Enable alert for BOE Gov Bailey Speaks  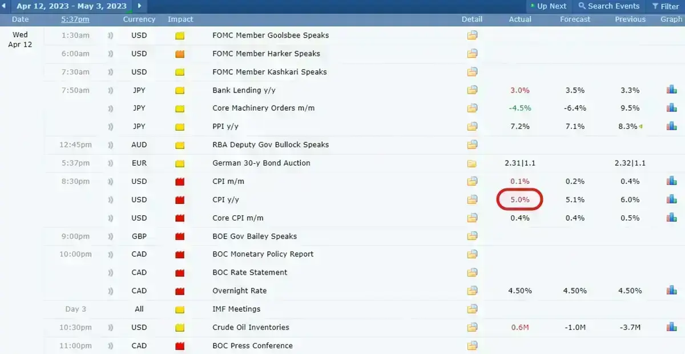110,236
